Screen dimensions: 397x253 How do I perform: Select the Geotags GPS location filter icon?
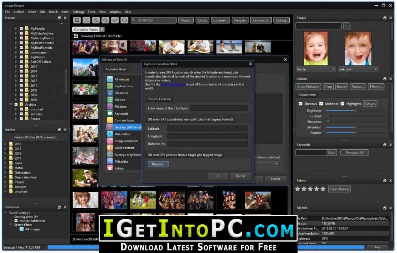[x=110, y=127]
